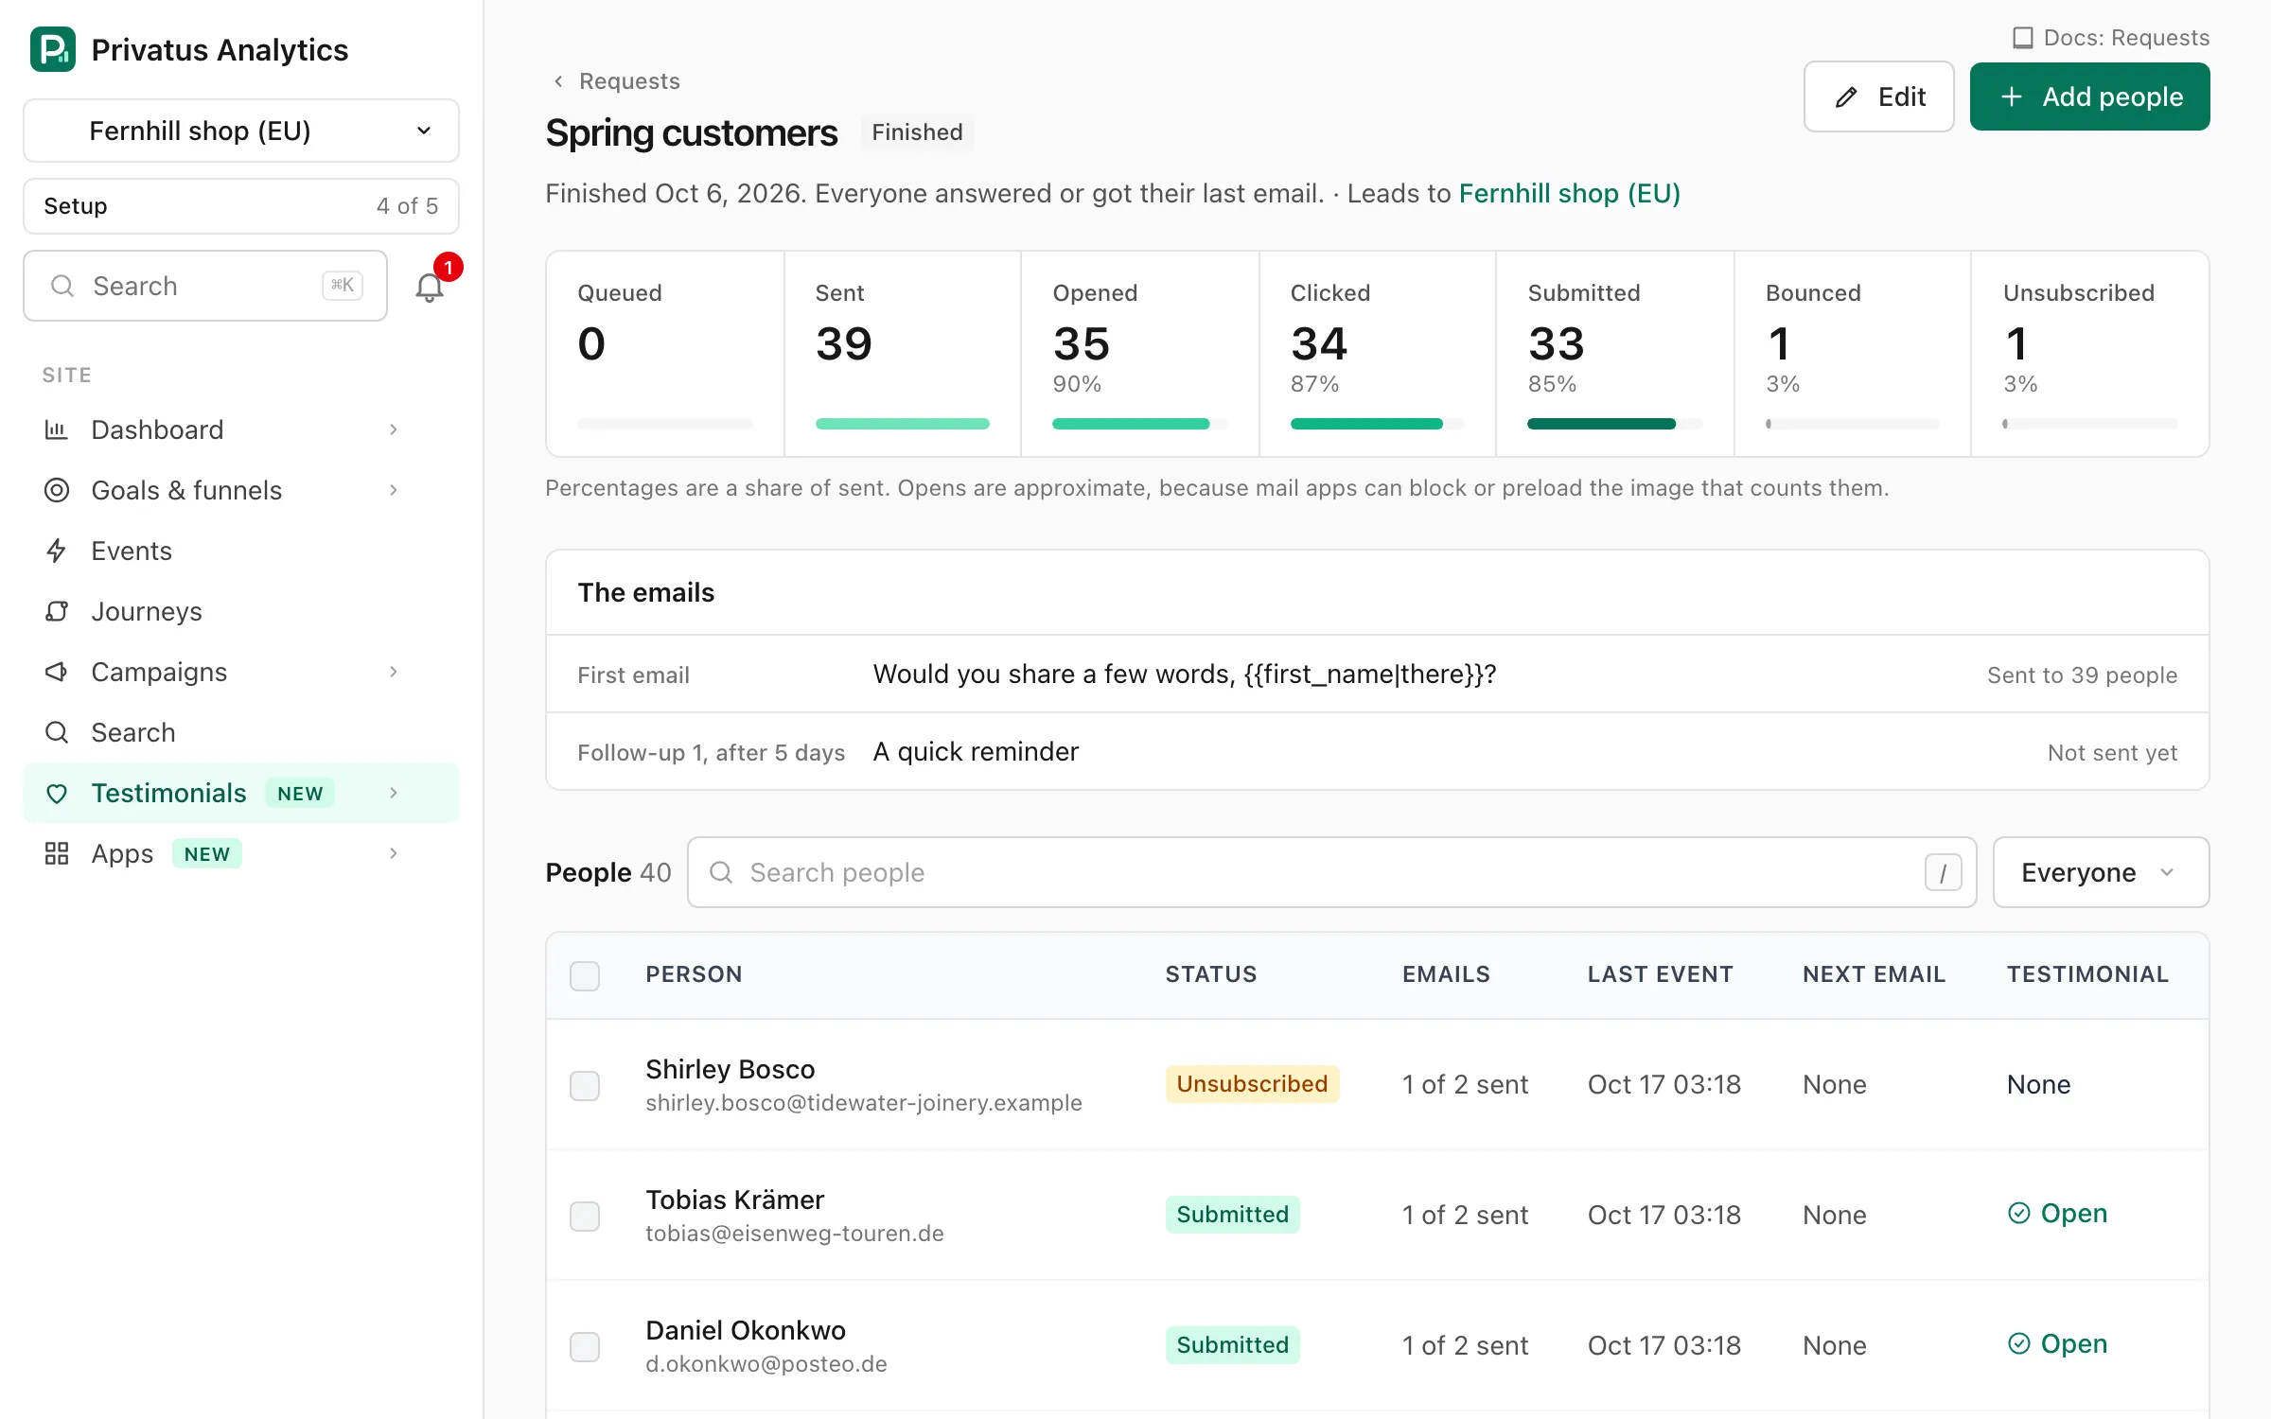This screenshot has height=1419, width=2271.
Task: Click the pencil icon on Edit
Action: click(x=1846, y=96)
